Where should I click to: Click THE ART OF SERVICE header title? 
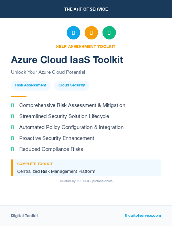(86, 9)
